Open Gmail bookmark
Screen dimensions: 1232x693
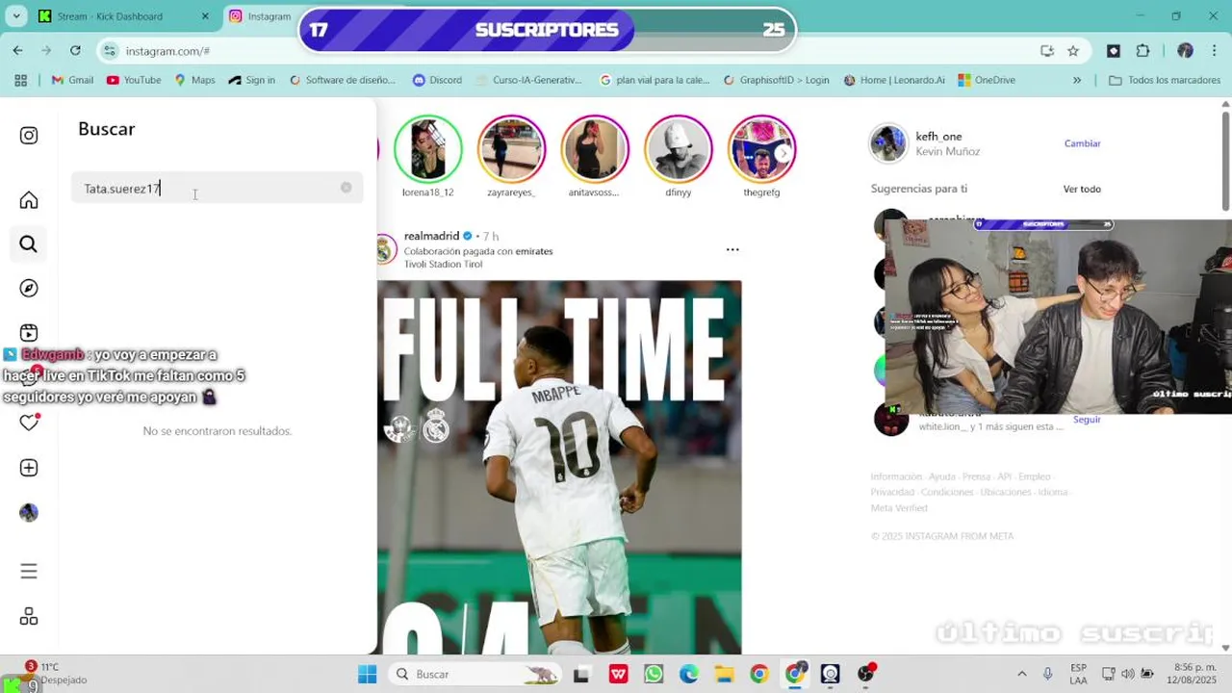click(72, 80)
